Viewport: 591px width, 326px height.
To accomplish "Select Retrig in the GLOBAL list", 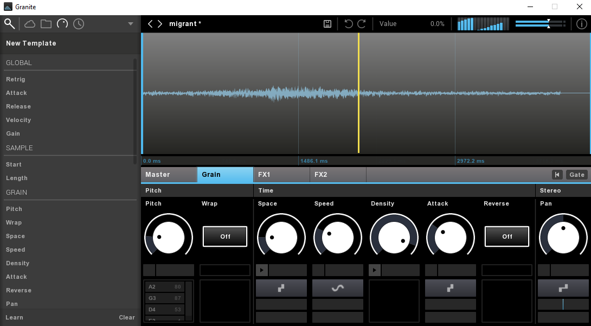I will (16, 79).
